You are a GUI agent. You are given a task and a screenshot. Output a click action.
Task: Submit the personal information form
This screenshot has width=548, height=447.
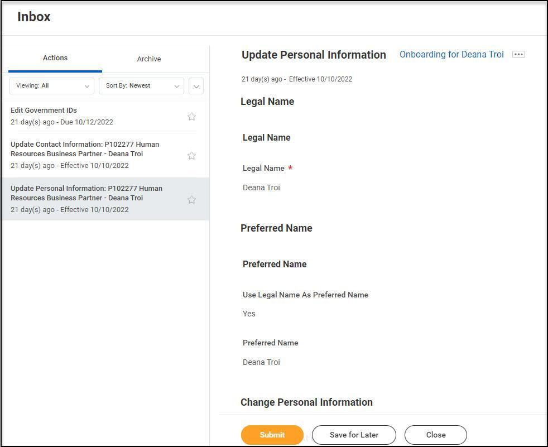[x=272, y=435]
